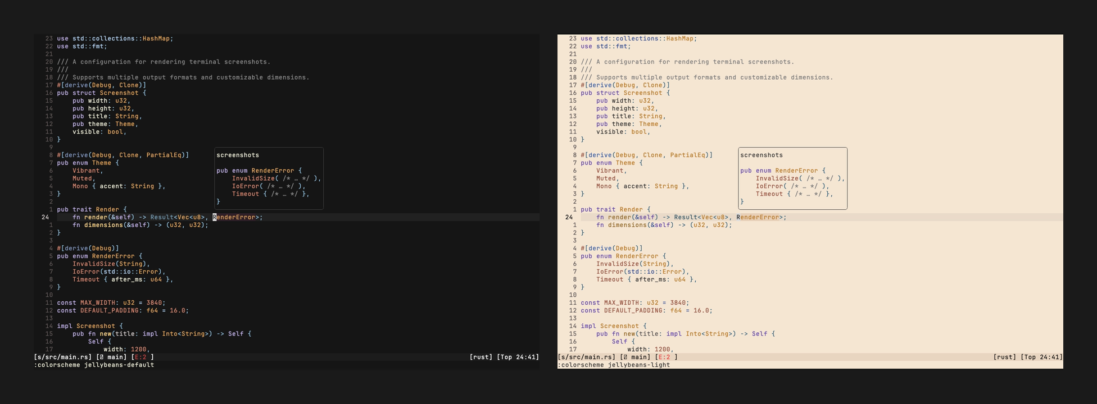Click '#[derive(Debug, Clone)]' in the light editor

click(x=625, y=85)
